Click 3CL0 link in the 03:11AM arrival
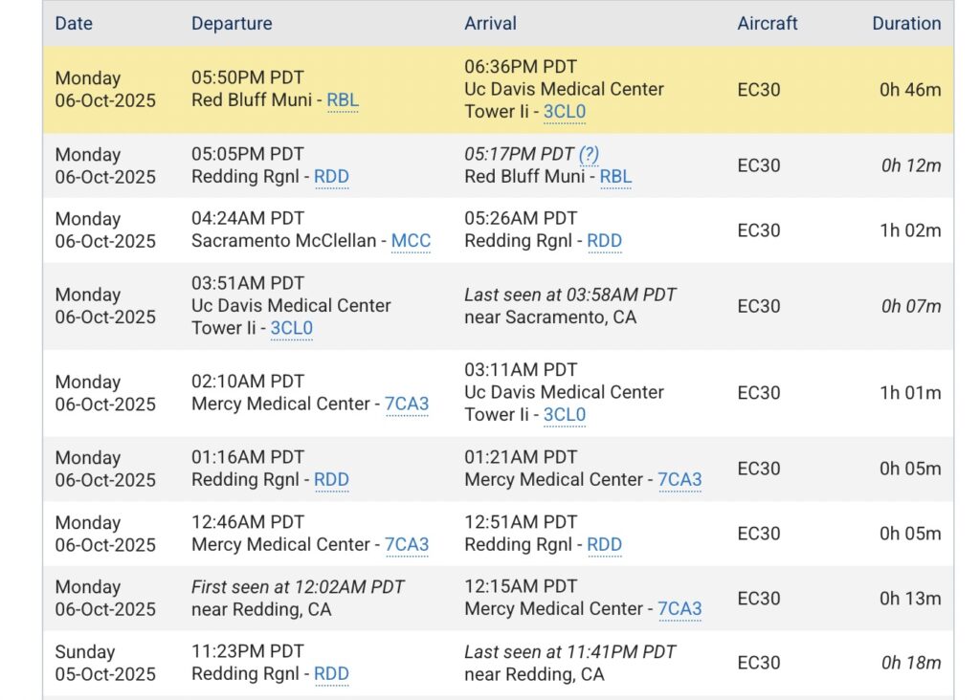The width and height of the screenshot is (980, 700). tap(564, 415)
